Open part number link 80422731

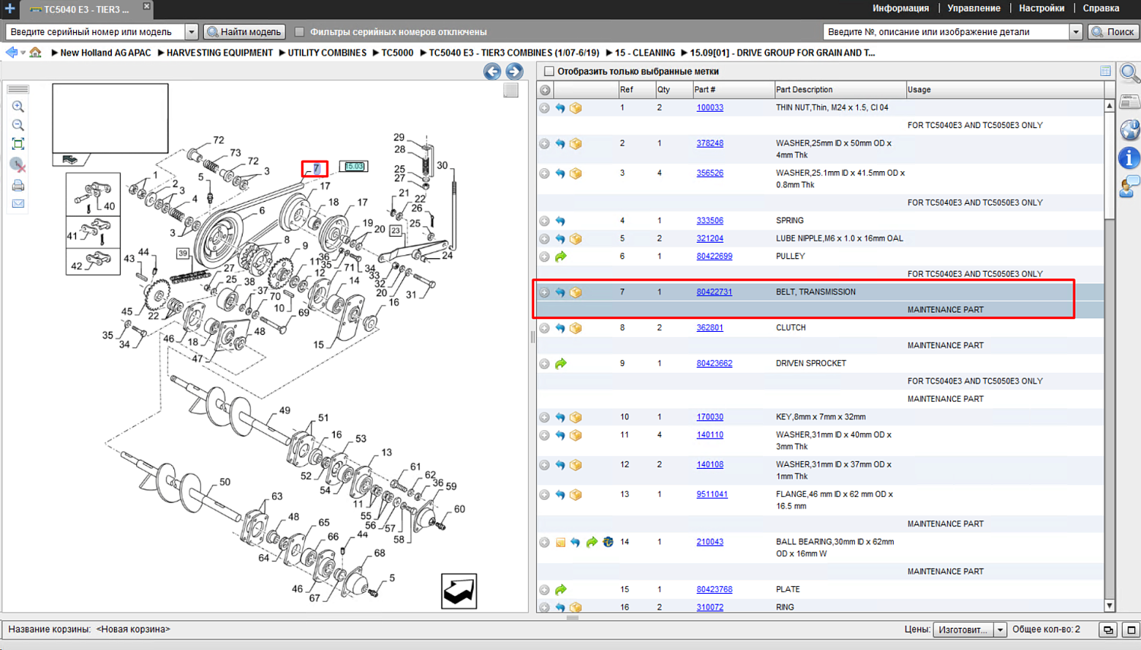[x=714, y=292]
